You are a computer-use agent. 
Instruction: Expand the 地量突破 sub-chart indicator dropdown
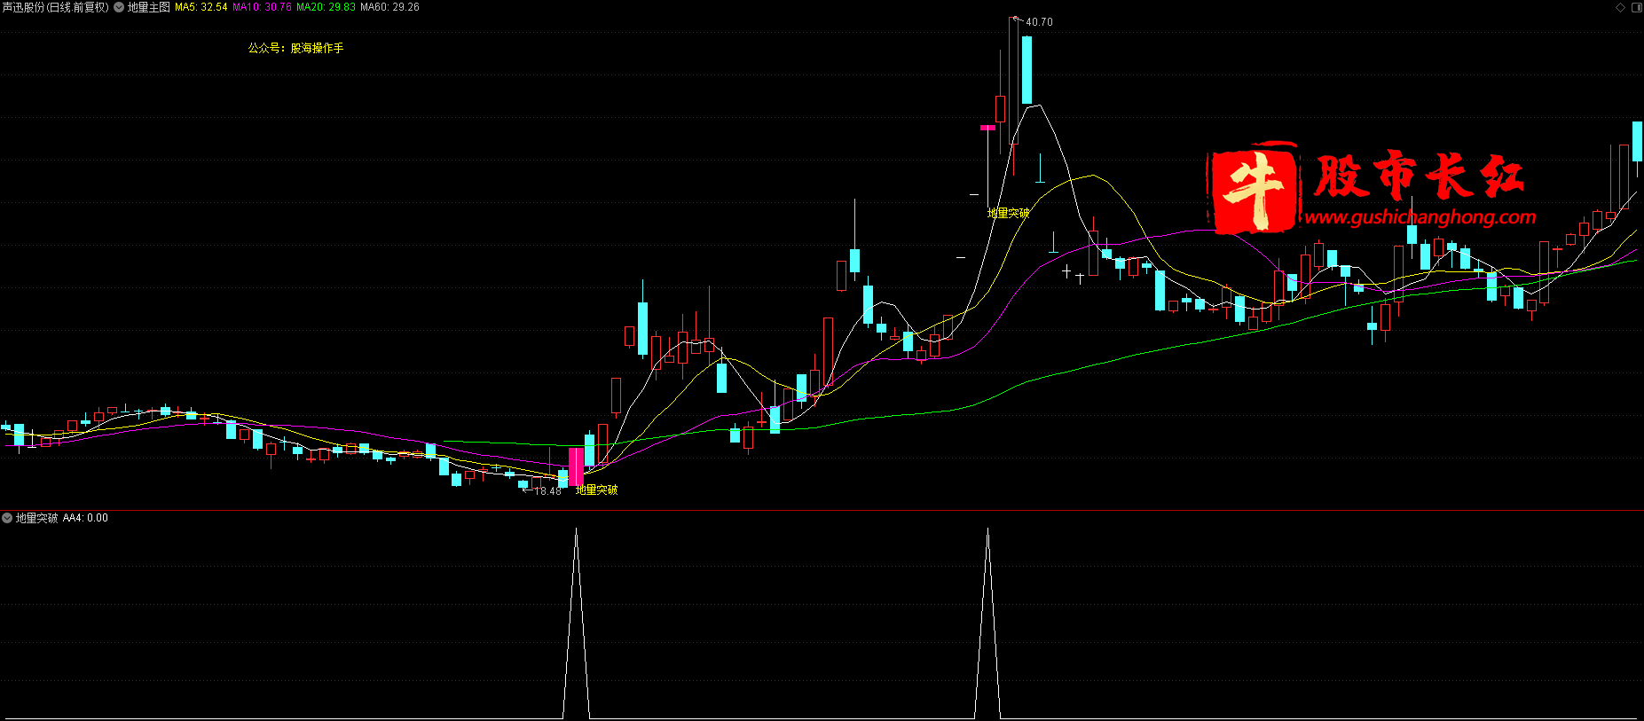click(7, 518)
